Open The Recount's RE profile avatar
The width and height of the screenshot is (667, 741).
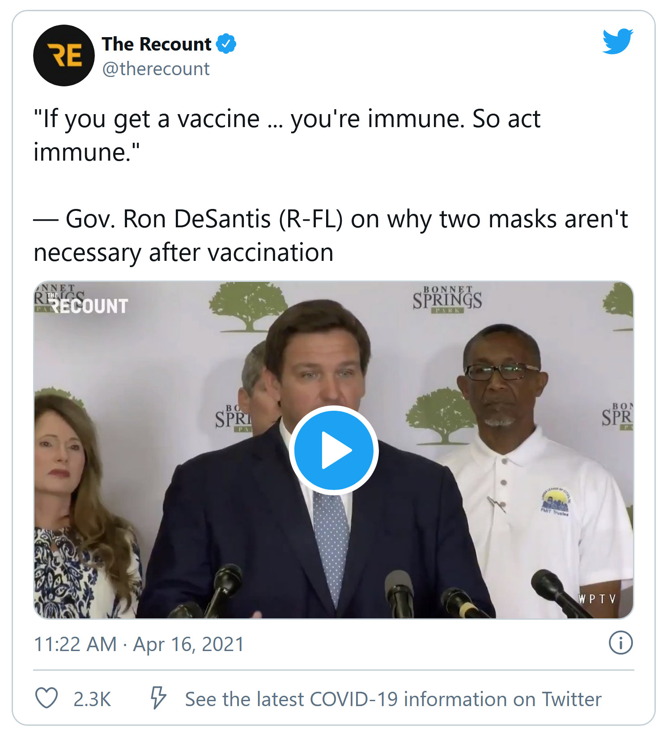click(x=64, y=55)
